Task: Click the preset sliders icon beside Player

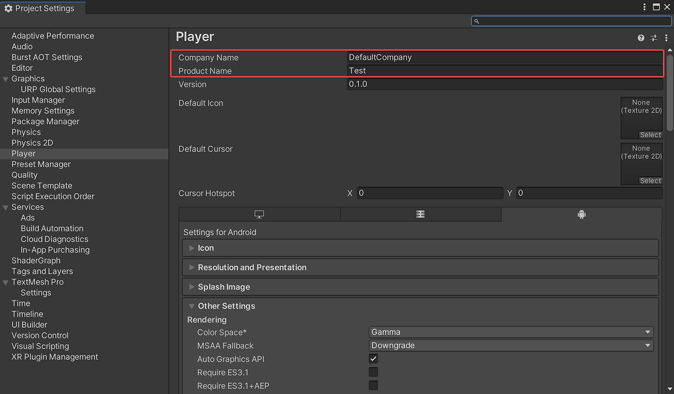Action: tap(653, 38)
